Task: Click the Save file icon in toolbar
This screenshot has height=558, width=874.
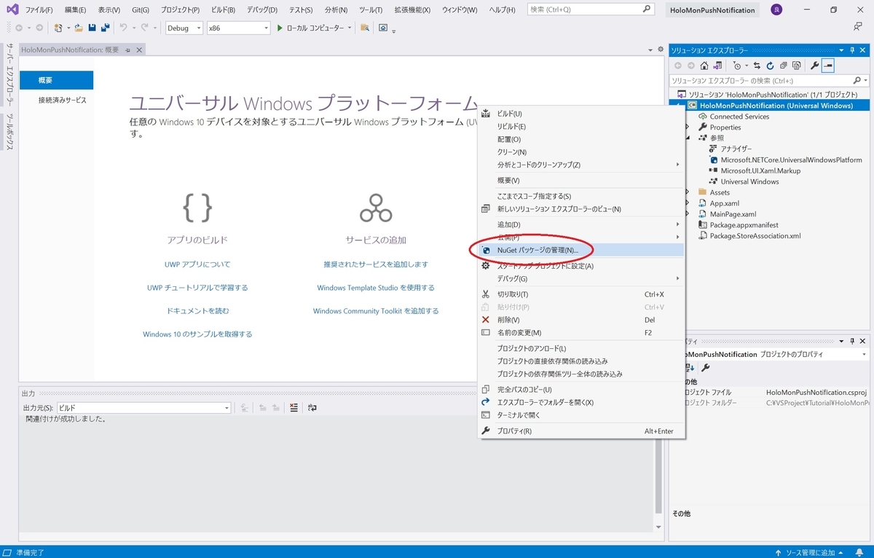Action: click(92, 28)
